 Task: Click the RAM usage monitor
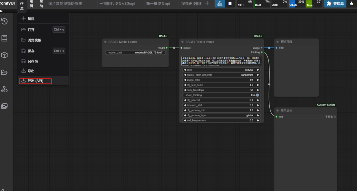point(262,4)
